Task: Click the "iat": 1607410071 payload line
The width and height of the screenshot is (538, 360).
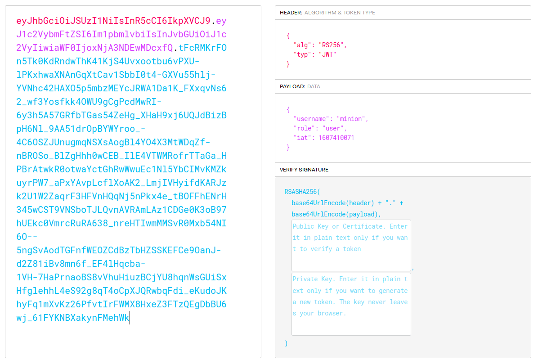Action: [x=323, y=138]
